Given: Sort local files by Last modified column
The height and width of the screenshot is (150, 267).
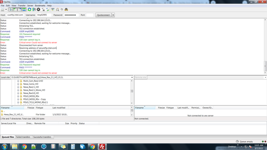Looking at the screenshot, I should pyautogui.click(x=60, y=108).
